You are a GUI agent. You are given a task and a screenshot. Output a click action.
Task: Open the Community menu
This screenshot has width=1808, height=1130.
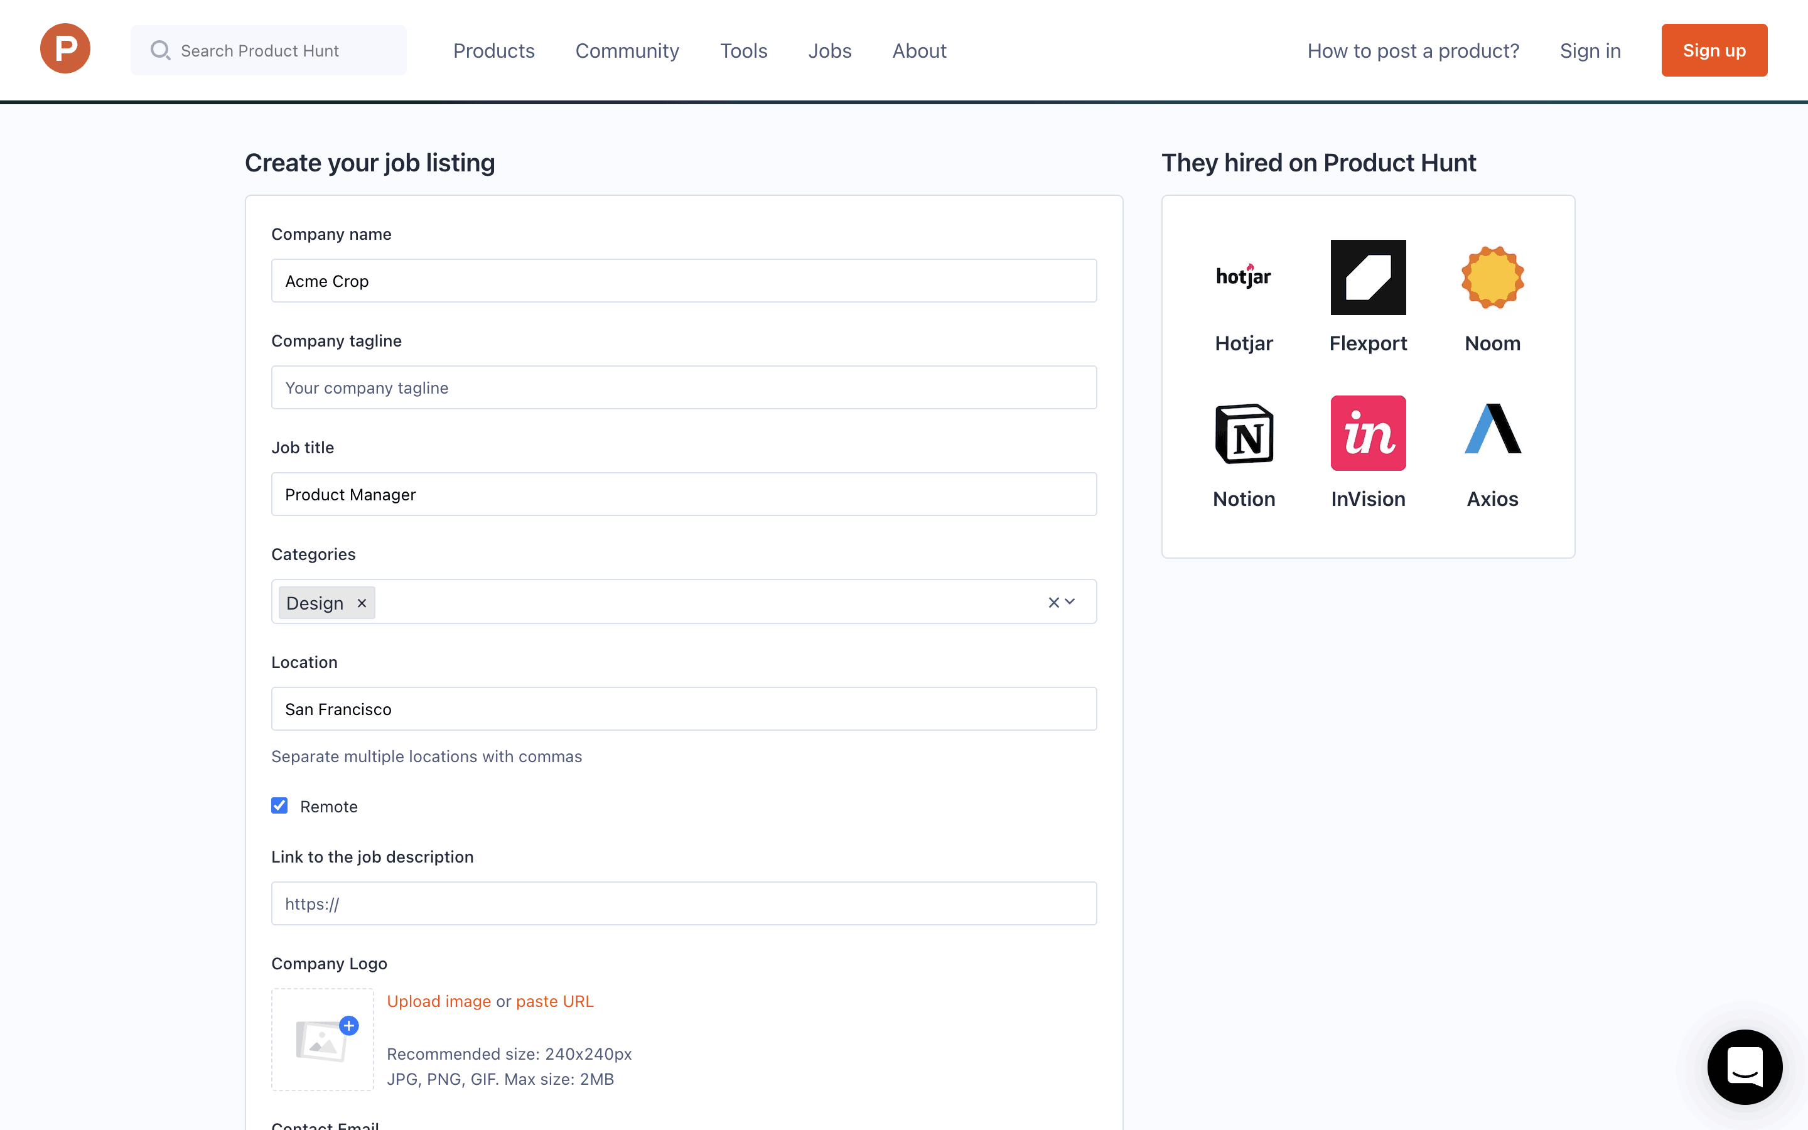pyautogui.click(x=627, y=51)
